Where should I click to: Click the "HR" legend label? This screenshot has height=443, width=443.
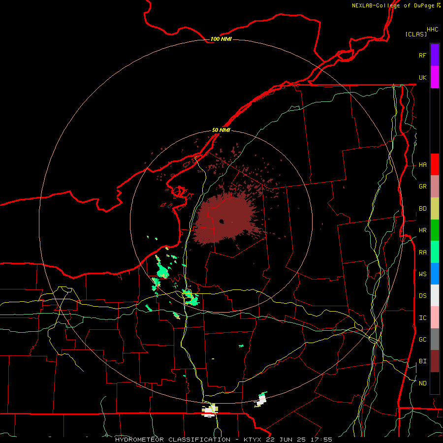(422, 230)
